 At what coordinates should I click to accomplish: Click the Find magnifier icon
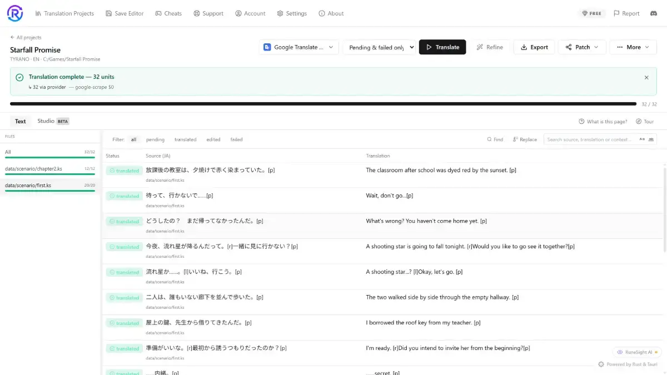(490, 139)
